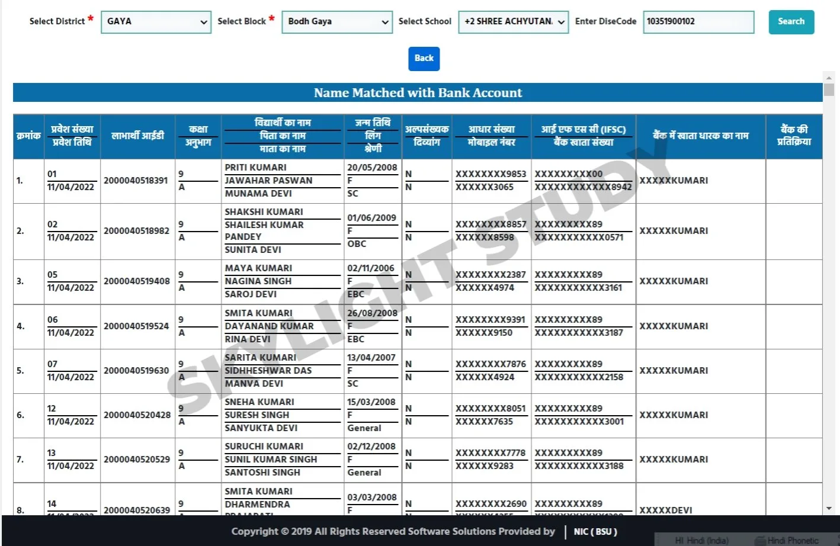Viewport: 840px width, 546px height.
Task: Click Aadhaar number XXXXXXXX8857
Action: (490, 224)
